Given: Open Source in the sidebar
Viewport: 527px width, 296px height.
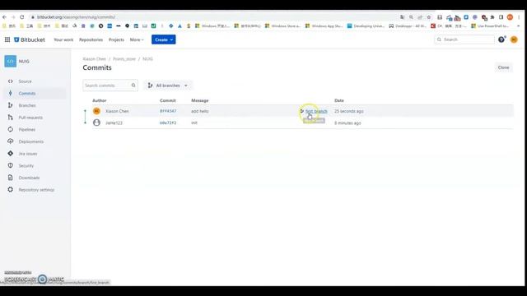Looking at the screenshot, I should [25, 81].
